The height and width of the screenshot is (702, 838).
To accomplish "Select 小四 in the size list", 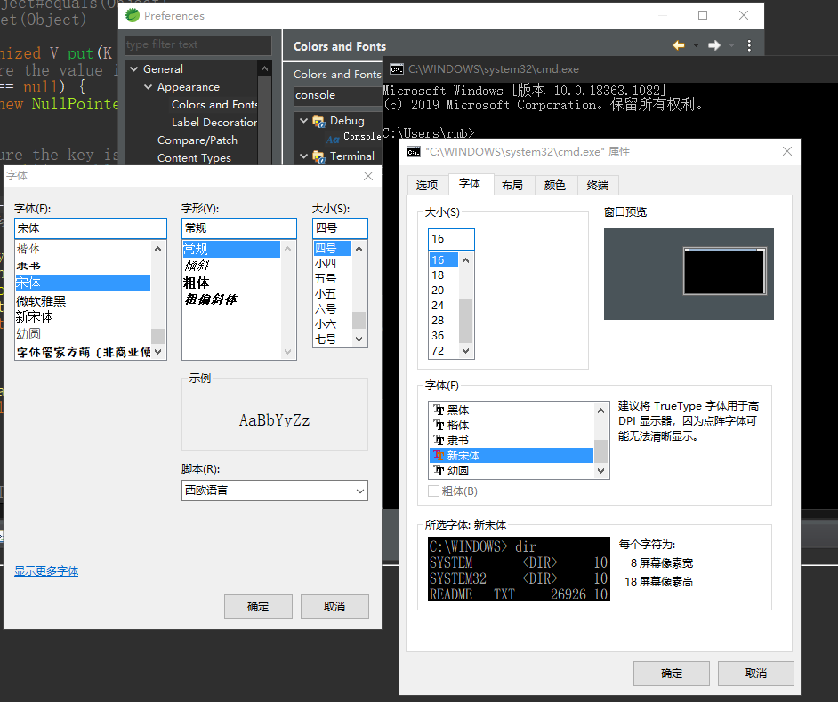I will click(x=326, y=264).
